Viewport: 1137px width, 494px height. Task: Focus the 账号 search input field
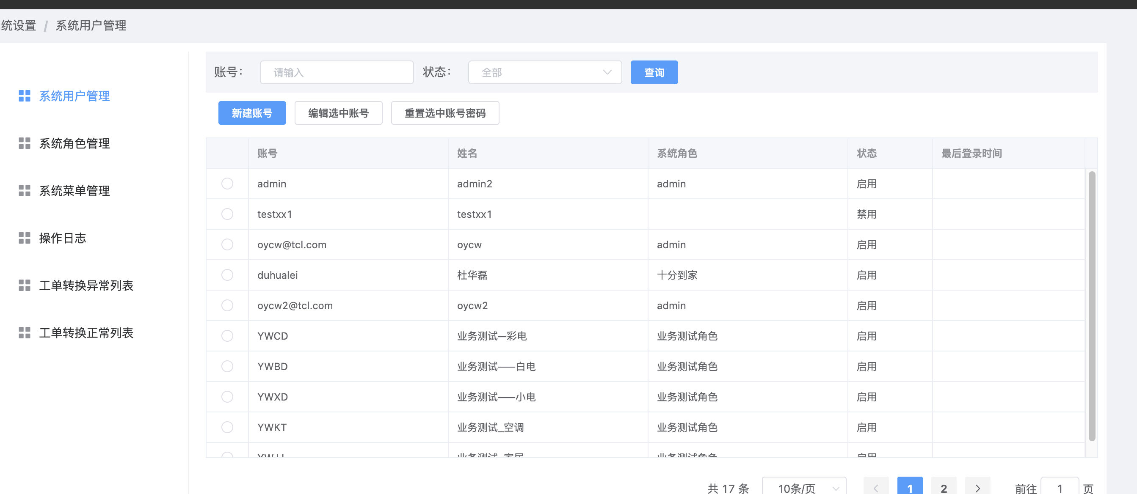coord(337,72)
